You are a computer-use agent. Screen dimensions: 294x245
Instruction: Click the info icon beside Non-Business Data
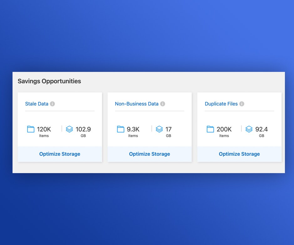click(x=163, y=104)
